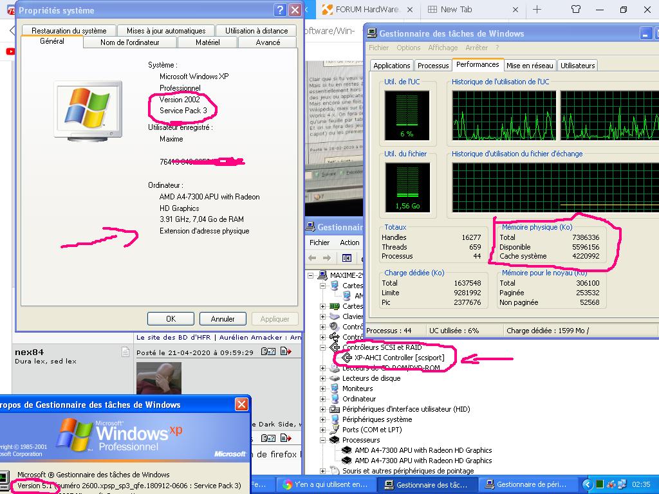
Task: Click the Device Manager back arrow toolbar icon
Action: (x=312, y=258)
